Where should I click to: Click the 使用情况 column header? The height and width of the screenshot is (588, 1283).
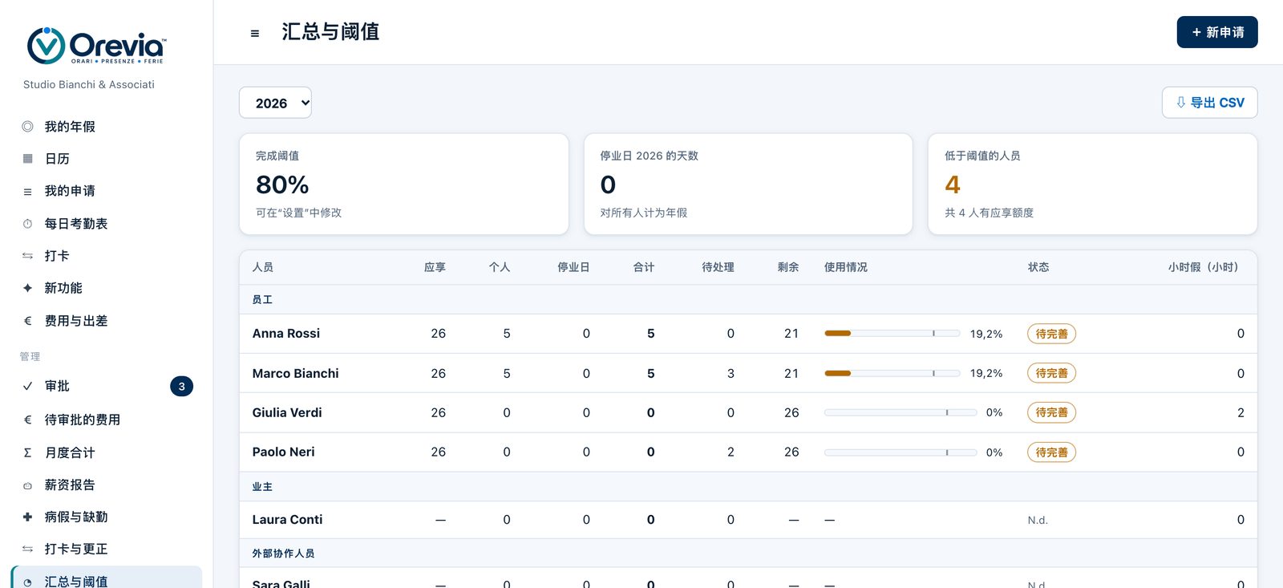tap(846, 267)
